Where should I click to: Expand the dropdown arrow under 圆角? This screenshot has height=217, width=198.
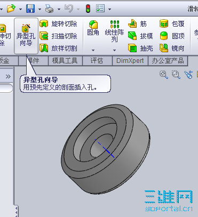click(x=93, y=51)
